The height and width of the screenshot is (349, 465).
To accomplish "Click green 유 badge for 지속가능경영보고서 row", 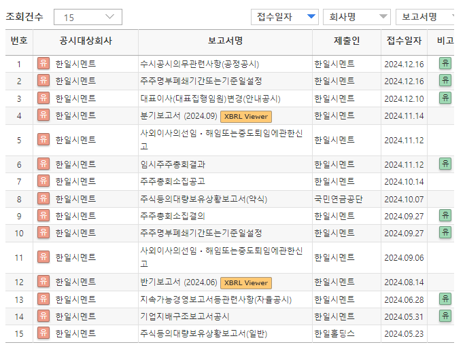I will 445,299.
